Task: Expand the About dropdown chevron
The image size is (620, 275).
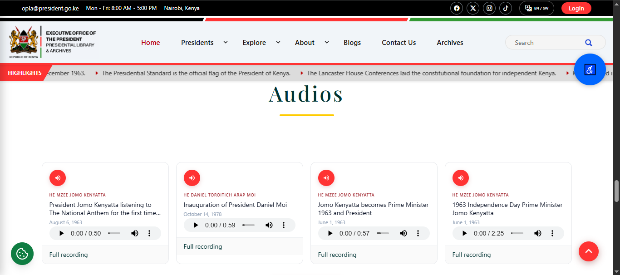Action: pyautogui.click(x=326, y=42)
